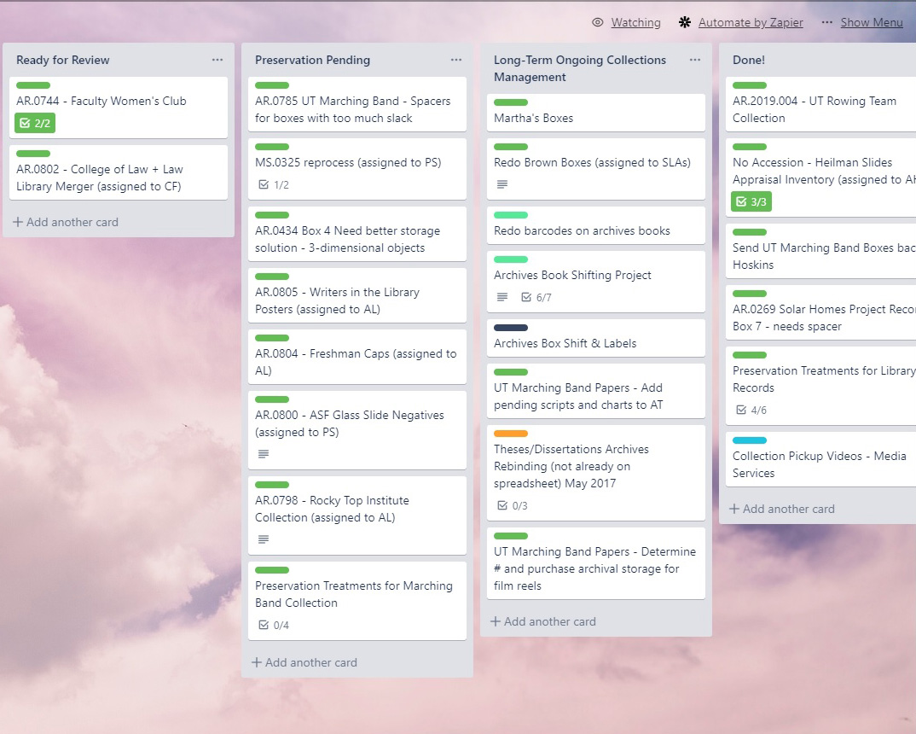Click Automate by Zapier menu link
This screenshot has height=734, width=916.
[751, 22]
